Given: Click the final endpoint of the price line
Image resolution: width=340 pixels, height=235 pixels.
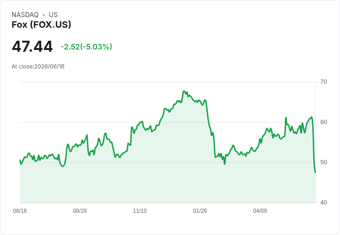Looking at the screenshot, I should pyautogui.click(x=315, y=173).
